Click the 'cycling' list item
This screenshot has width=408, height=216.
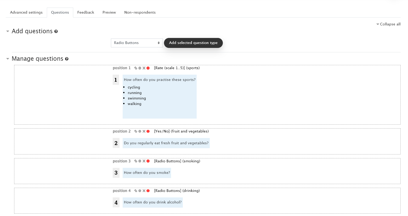pos(134,87)
